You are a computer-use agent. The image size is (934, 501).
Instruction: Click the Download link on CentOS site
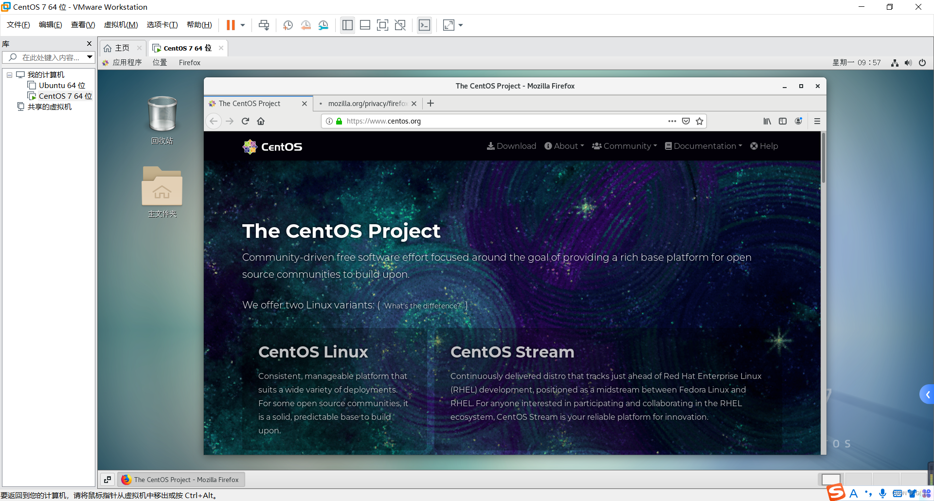coord(511,146)
